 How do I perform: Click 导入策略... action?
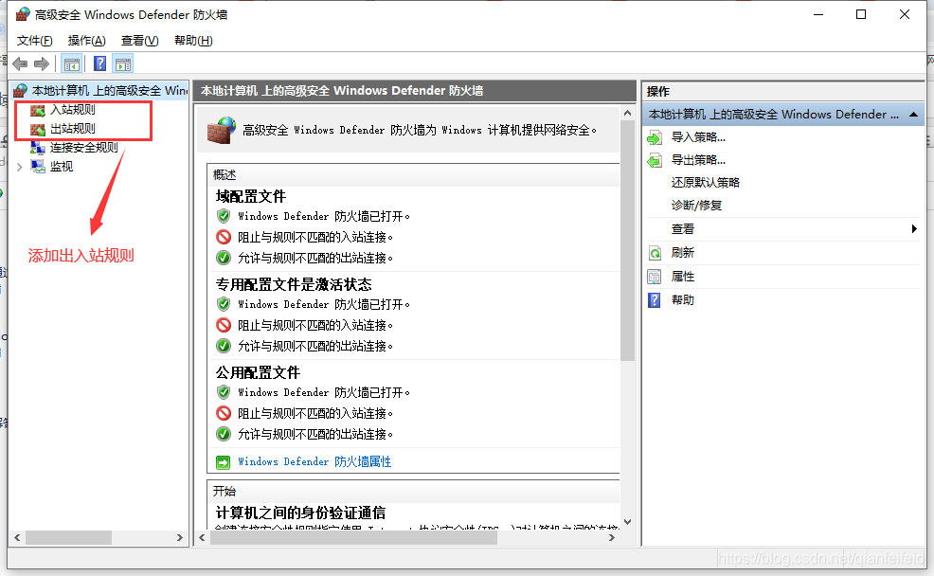698,137
